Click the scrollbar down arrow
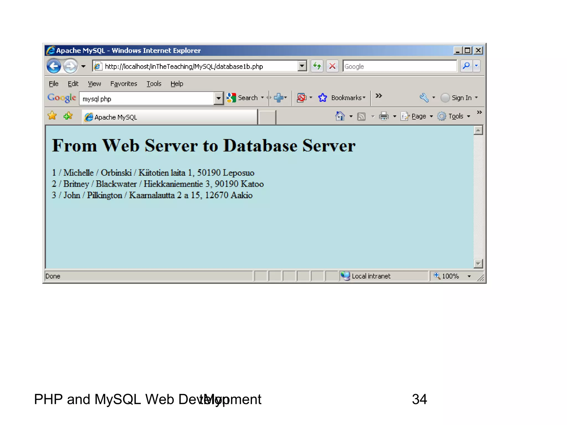 pos(478,263)
